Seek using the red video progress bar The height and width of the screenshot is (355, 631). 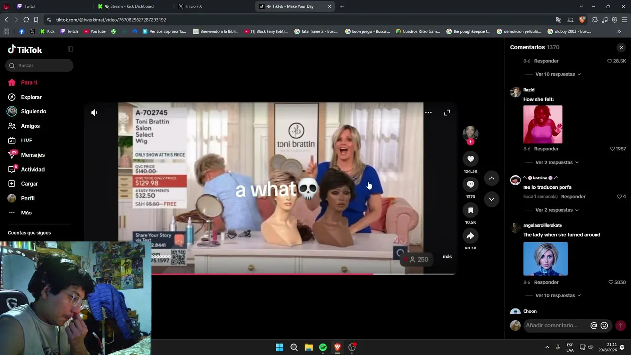(x=303, y=274)
